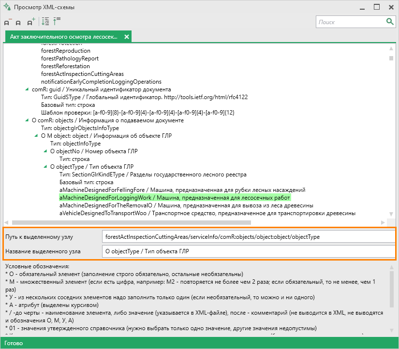Click the Готово status bar text

point(14,343)
